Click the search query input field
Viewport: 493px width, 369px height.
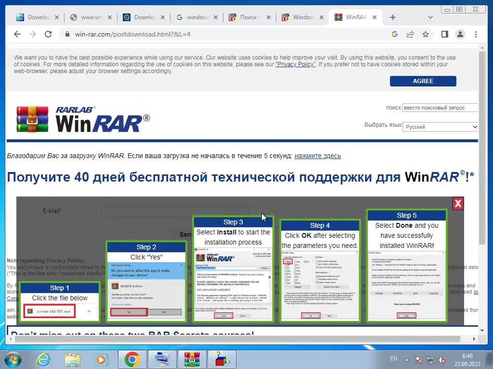(x=440, y=108)
